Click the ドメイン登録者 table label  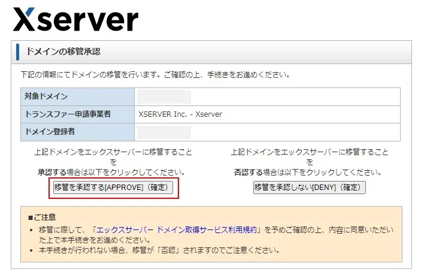click(x=50, y=132)
